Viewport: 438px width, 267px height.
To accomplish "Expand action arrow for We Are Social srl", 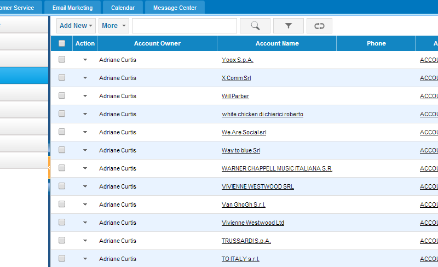I will pyautogui.click(x=85, y=132).
